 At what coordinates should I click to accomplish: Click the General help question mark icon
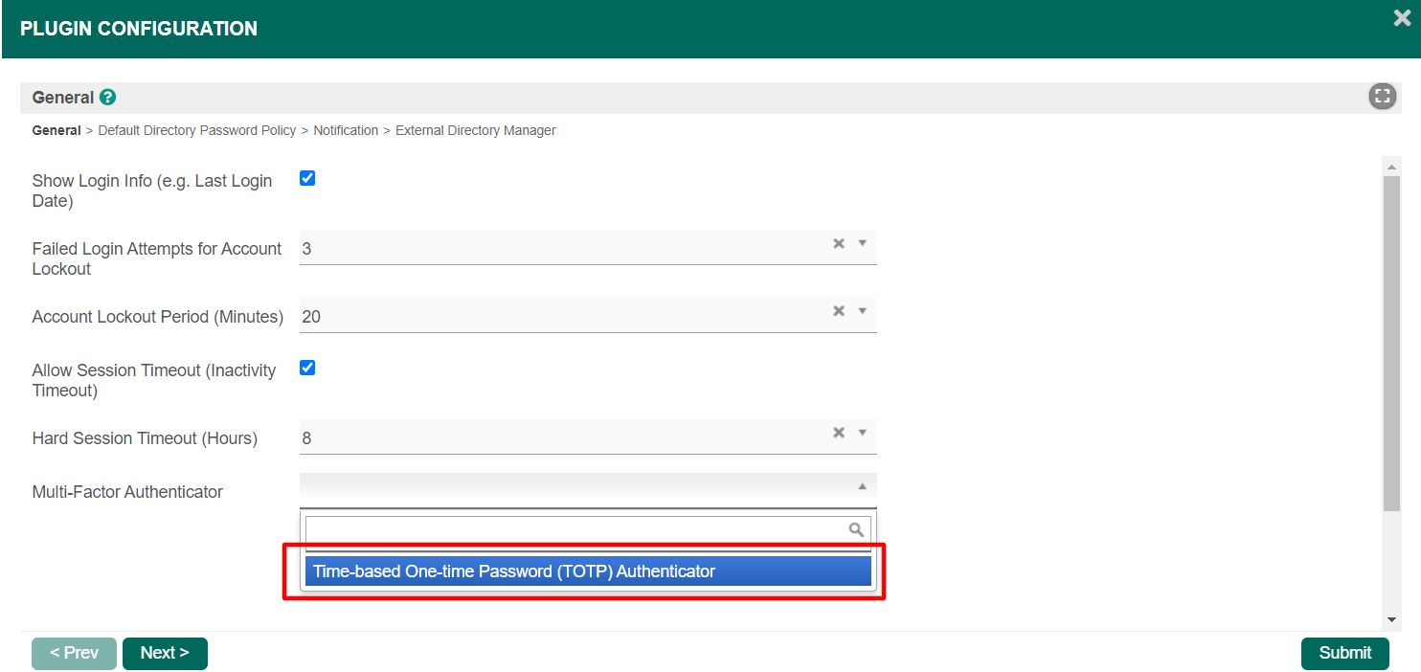108,98
